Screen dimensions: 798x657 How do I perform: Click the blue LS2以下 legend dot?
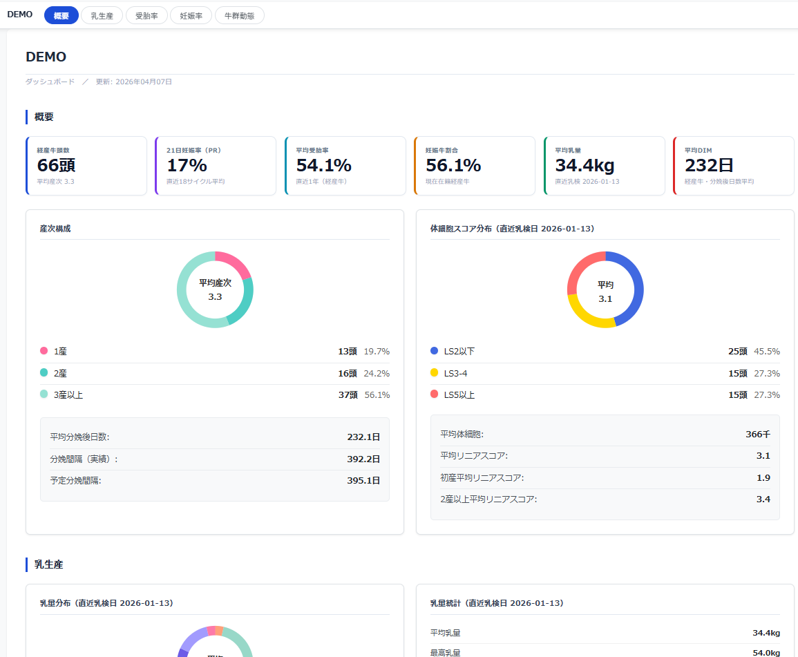pos(434,351)
